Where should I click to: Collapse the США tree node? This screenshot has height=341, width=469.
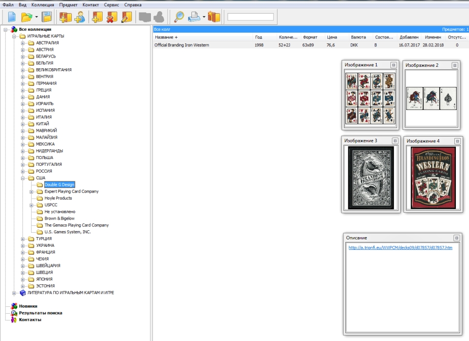[x=23, y=178]
